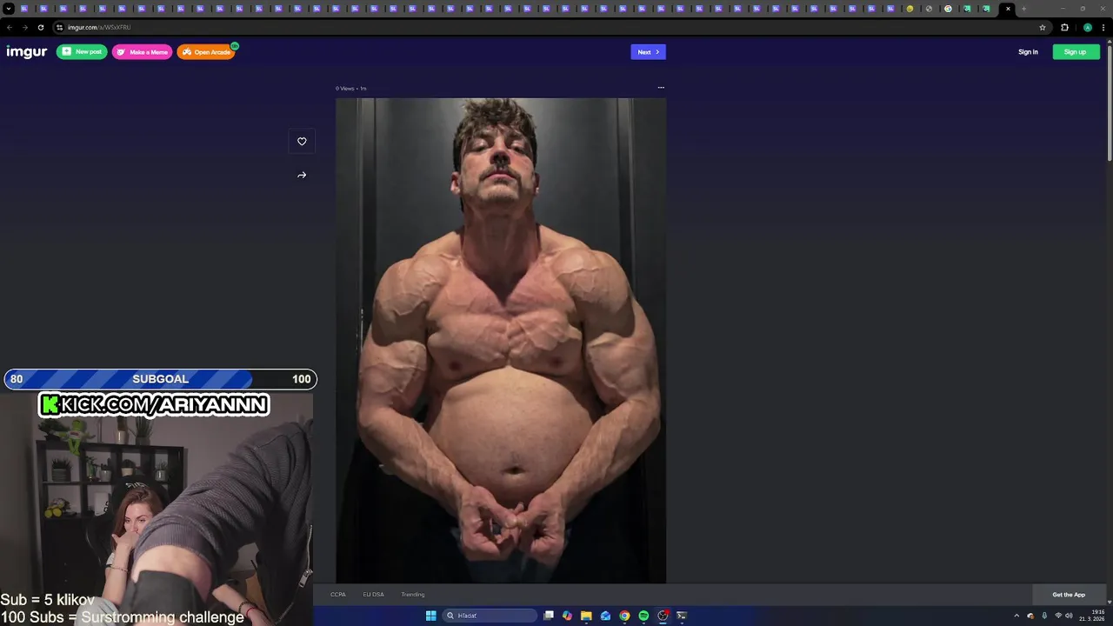Open Task View on the taskbar
The width and height of the screenshot is (1113, 626).
(549, 616)
